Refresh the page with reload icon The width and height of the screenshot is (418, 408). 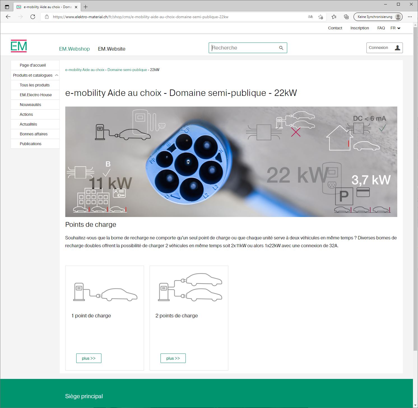[33, 17]
